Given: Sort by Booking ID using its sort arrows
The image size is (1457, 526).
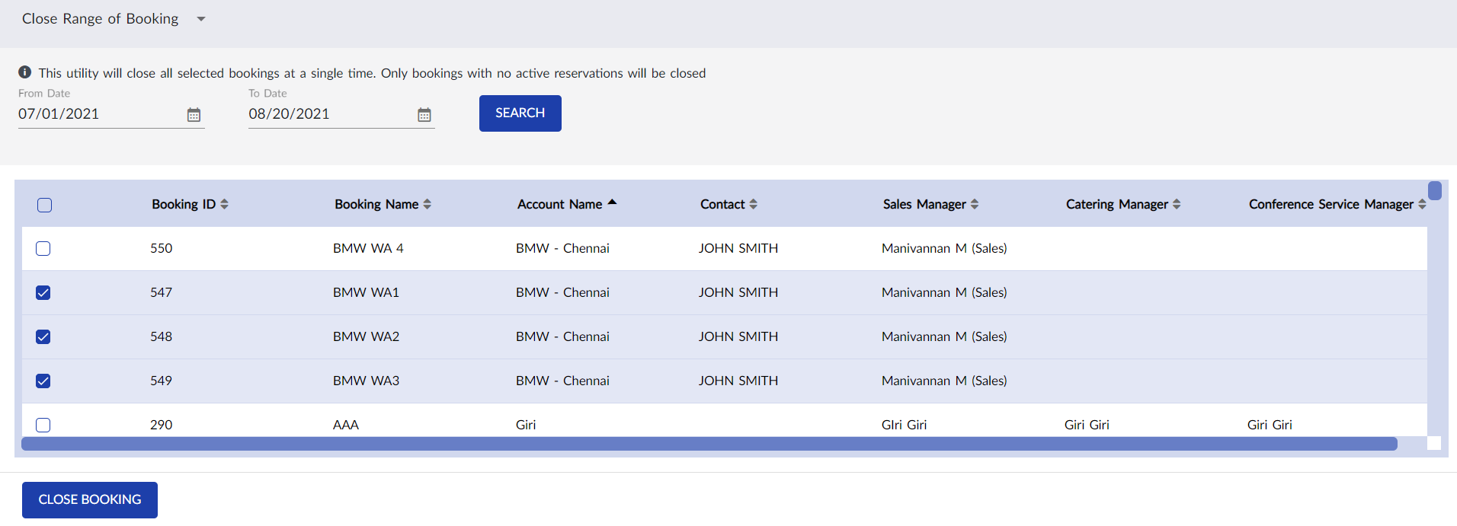Looking at the screenshot, I should pyautogui.click(x=224, y=204).
